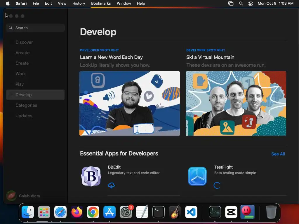Open the Ski a Virtual Mountain story

click(x=210, y=57)
